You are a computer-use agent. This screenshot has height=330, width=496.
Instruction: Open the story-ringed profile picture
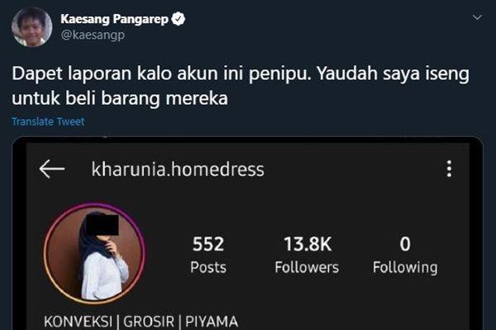(94, 253)
